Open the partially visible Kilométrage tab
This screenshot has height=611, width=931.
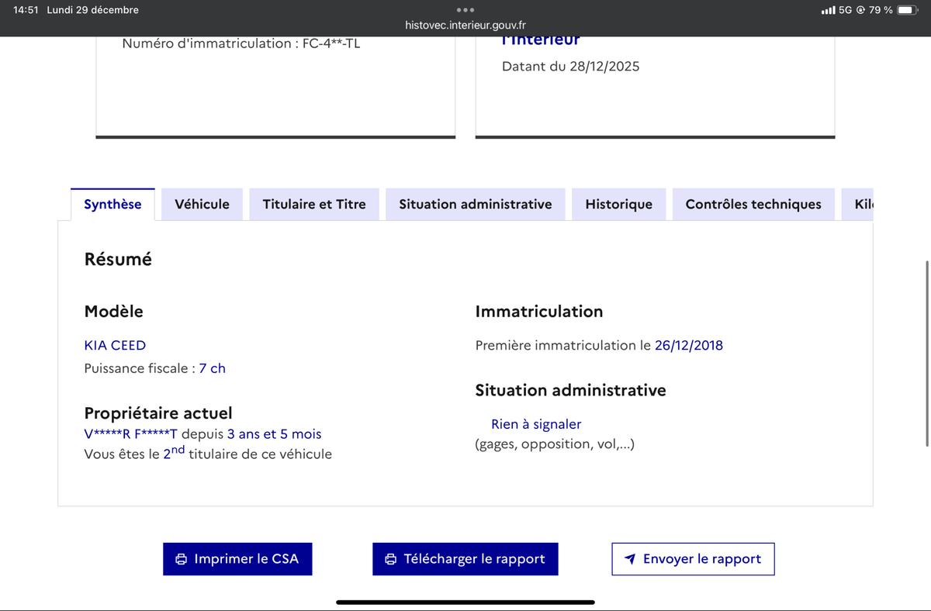[x=858, y=205]
